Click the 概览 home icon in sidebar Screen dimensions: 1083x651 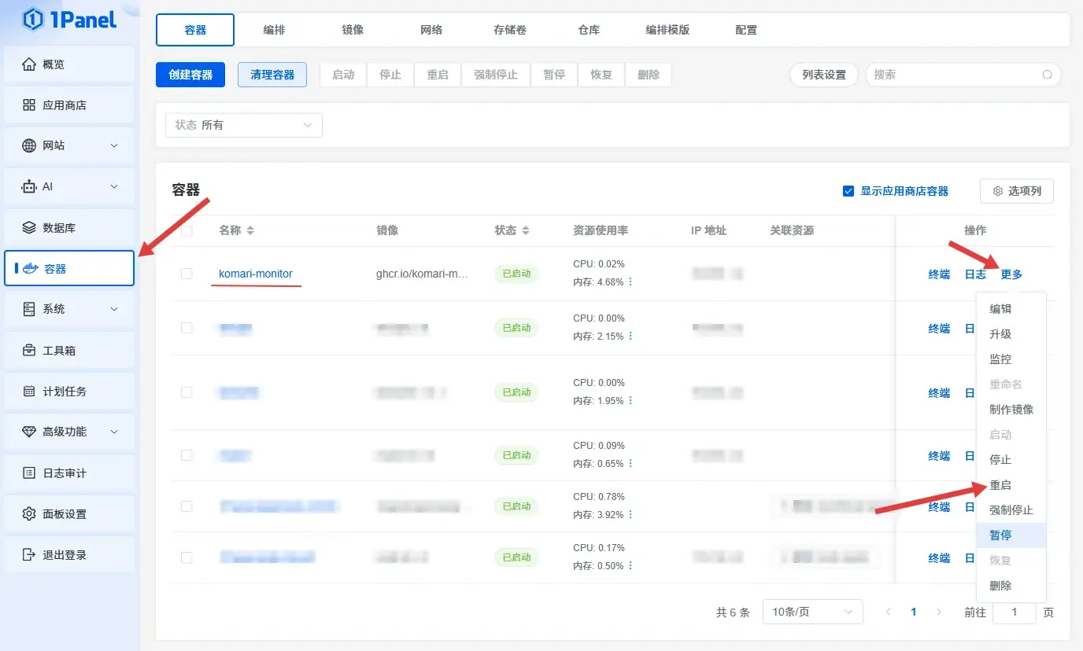click(x=29, y=64)
